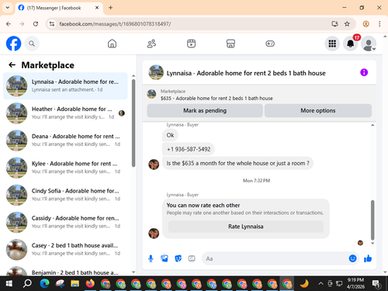The image size is (388, 291).
Task: Open Chrome profile avatar icon
Action: coord(365,24)
